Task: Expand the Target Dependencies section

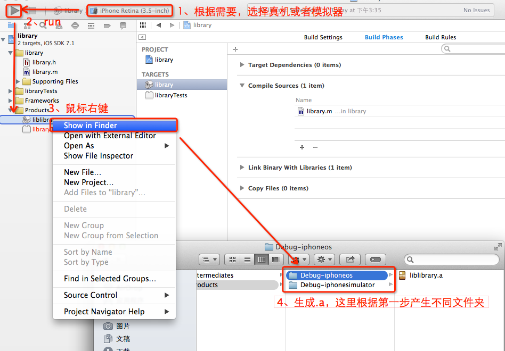Action: 242,65
